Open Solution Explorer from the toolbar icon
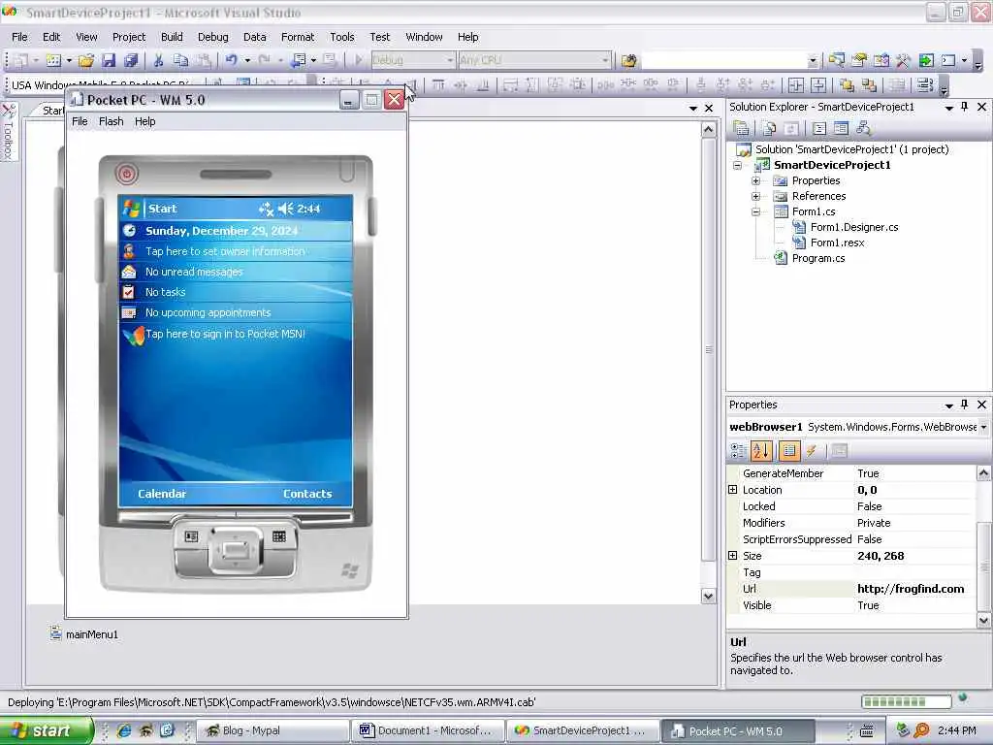This screenshot has width=993, height=745. 837,60
